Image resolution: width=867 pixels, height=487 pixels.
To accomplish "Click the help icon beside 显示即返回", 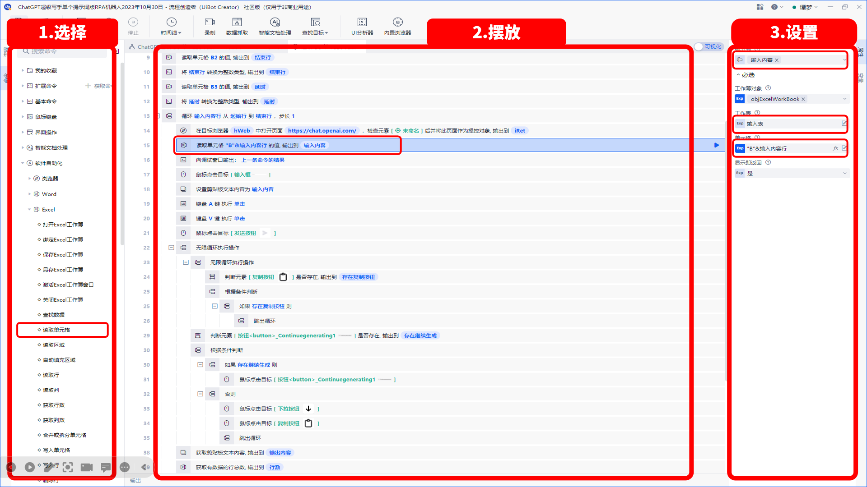I will [768, 162].
